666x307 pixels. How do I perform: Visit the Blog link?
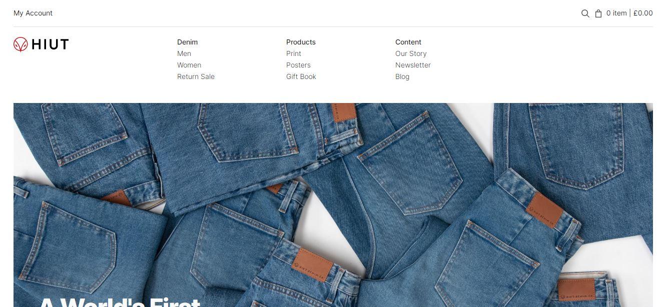402,76
